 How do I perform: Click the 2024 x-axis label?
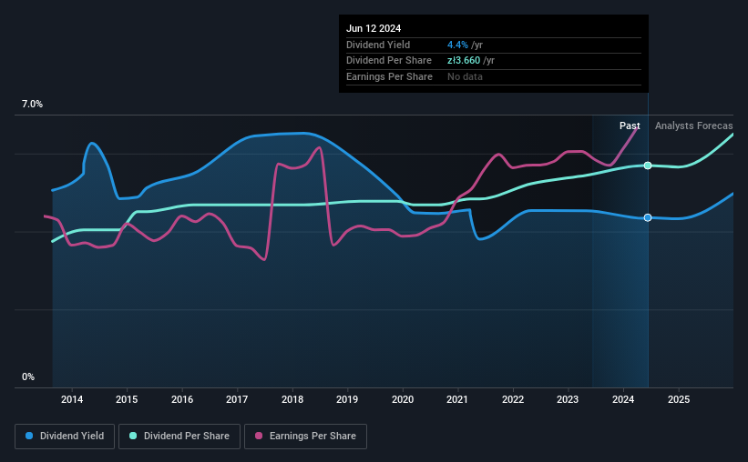point(623,399)
